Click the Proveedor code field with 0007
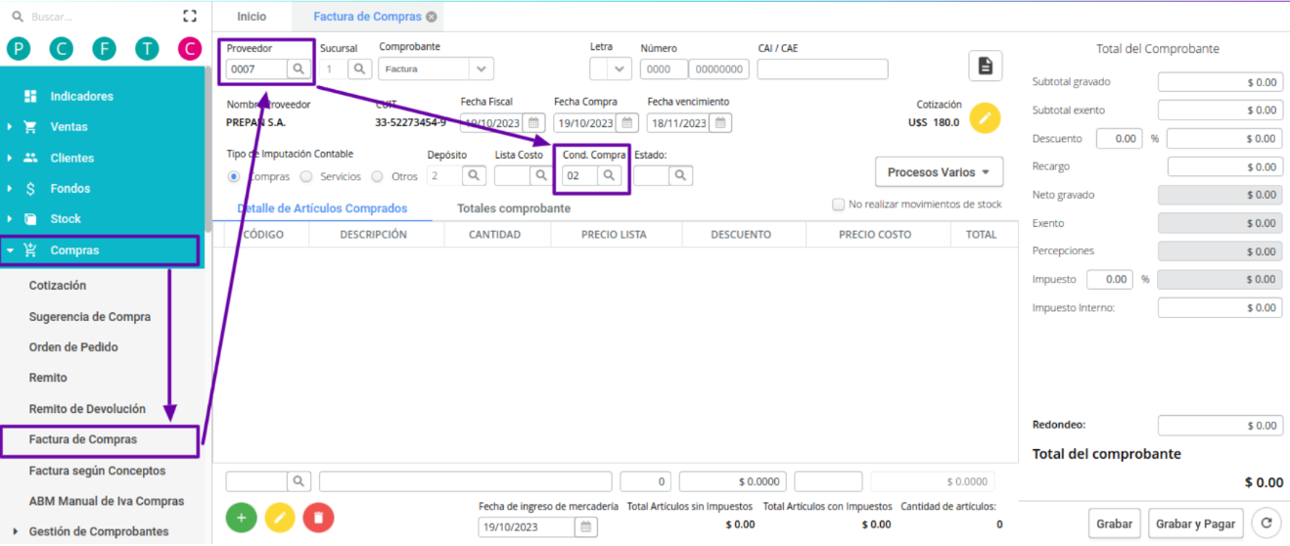Screen dimensions: 1290x546 click(256, 68)
